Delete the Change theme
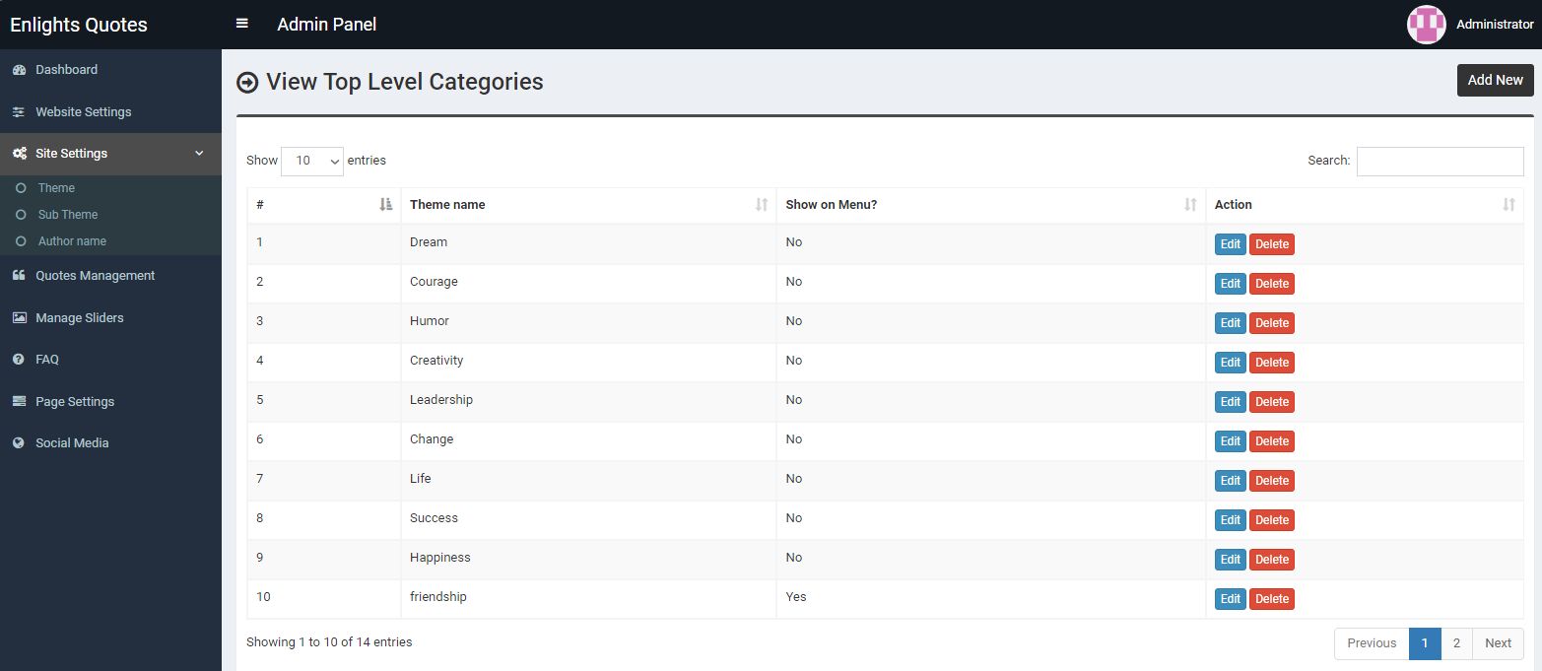The image size is (1542, 671). pyautogui.click(x=1272, y=441)
